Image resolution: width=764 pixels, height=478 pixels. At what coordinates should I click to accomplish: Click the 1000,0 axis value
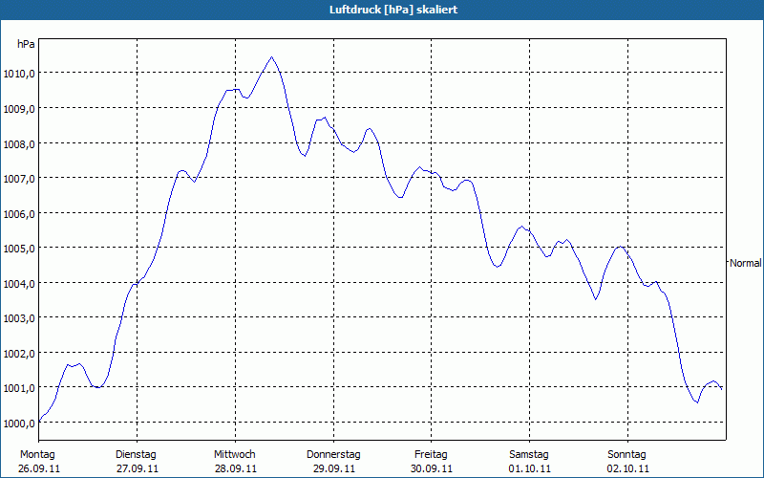(19, 424)
